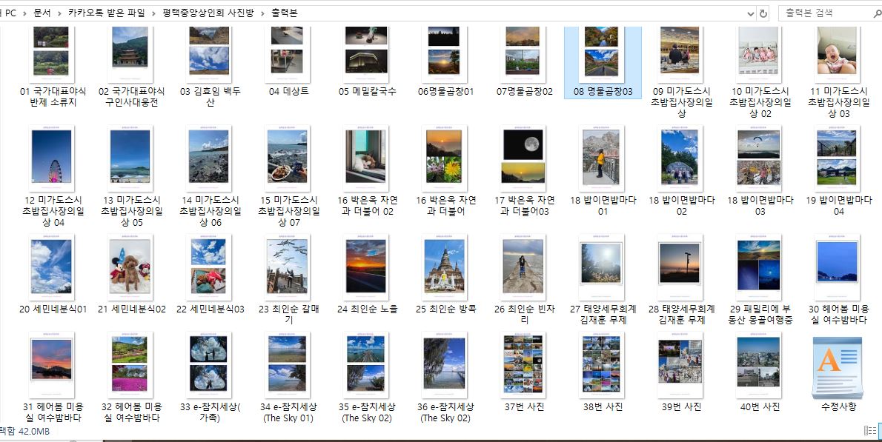Select the 21 세민네분식02 puppy image
Screen dimensions: 882x442
pyautogui.click(x=130, y=267)
